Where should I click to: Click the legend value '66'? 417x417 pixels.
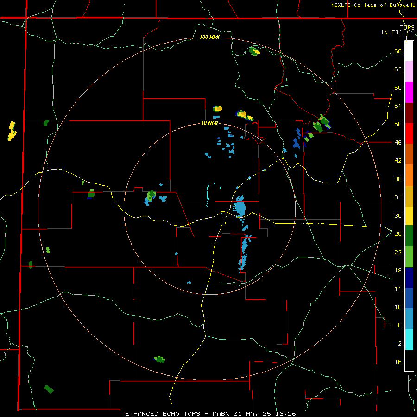398,51
